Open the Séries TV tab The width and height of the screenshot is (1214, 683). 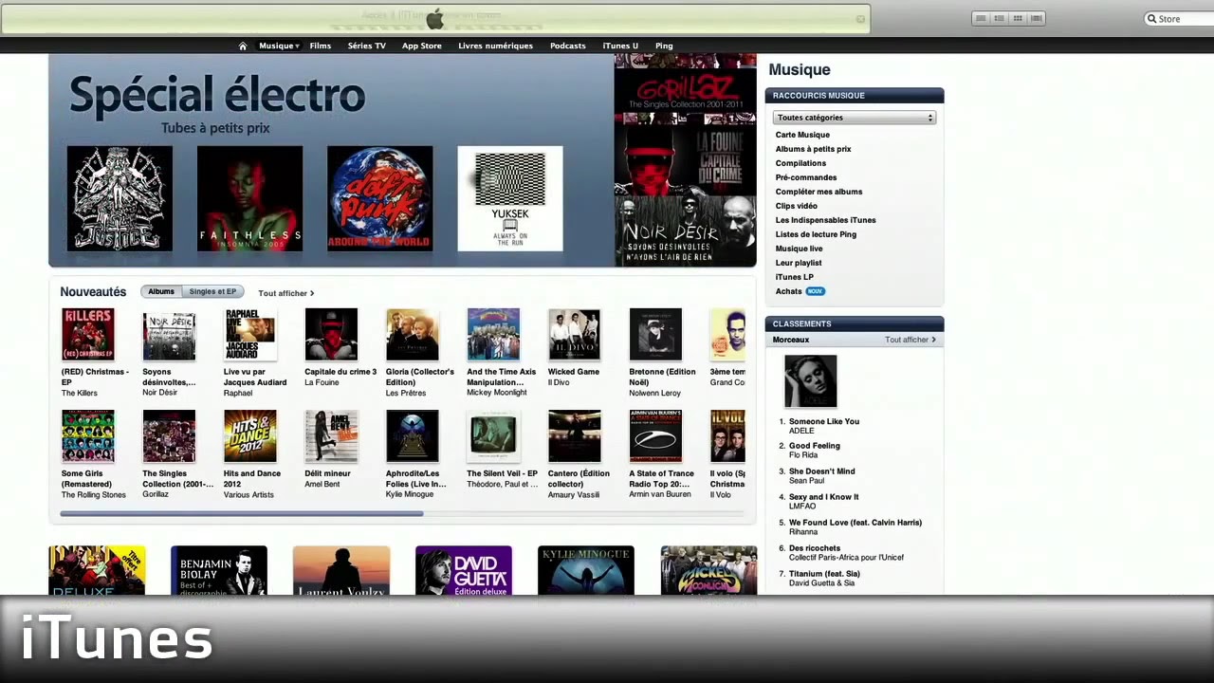[366, 46]
